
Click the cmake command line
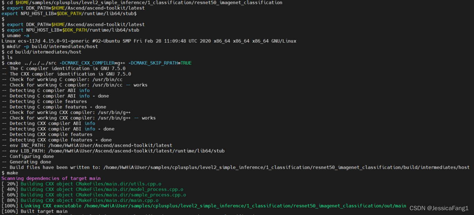pos(97,63)
